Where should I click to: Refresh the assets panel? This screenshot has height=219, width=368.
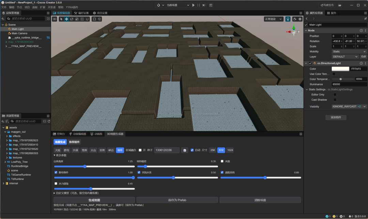(49, 121)
